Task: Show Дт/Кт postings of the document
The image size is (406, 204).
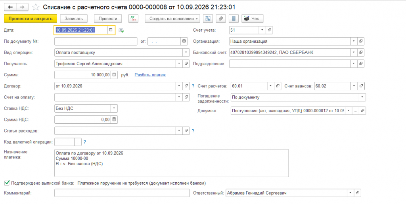Action: tap(133, 19)
